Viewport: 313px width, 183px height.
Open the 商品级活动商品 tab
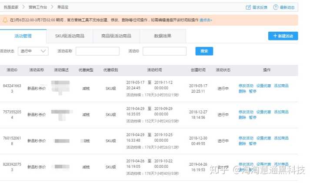[116, 36]
